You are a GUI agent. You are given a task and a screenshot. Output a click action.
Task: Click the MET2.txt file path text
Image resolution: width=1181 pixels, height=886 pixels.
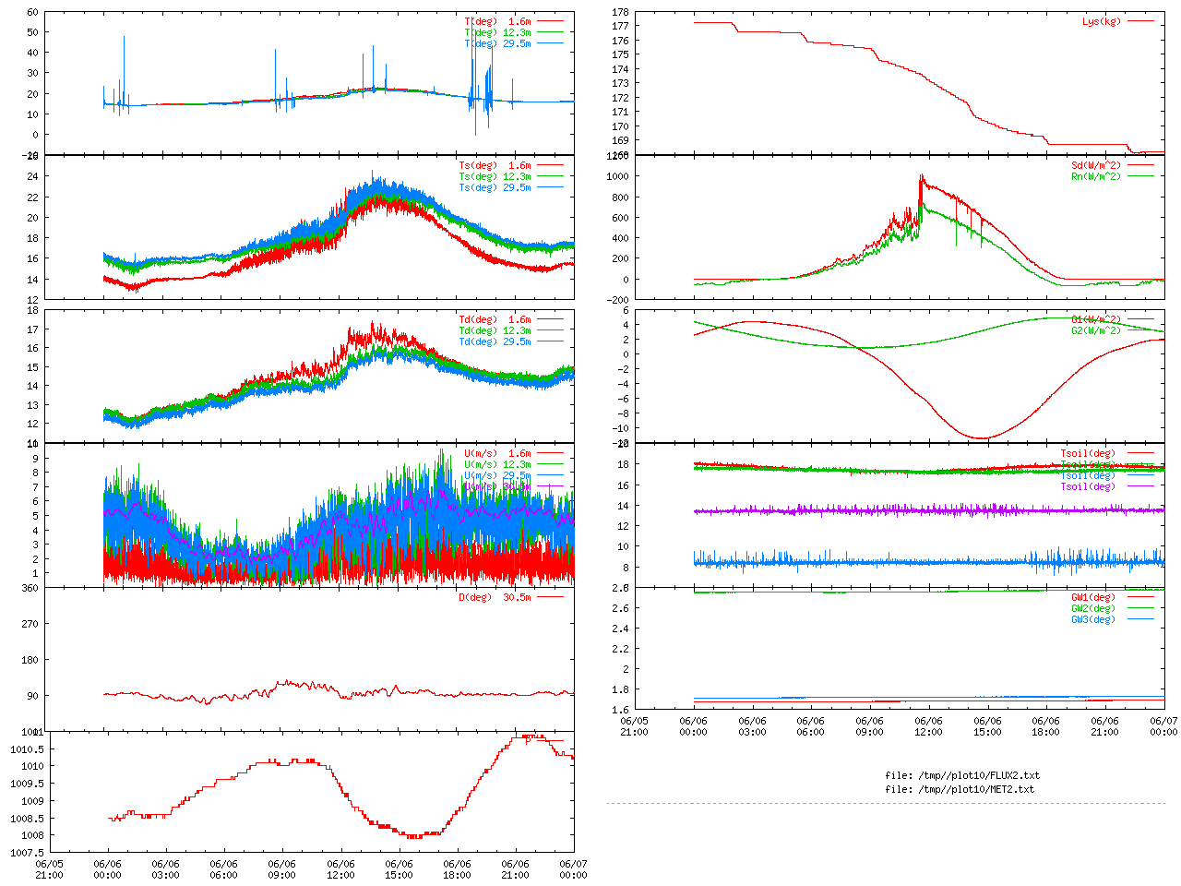(960, 789)
